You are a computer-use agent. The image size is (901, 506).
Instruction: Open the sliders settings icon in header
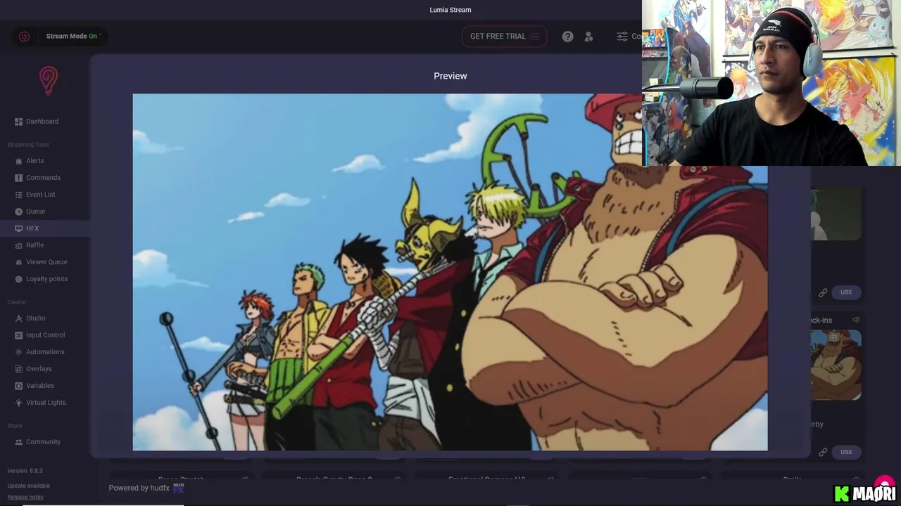622,37
